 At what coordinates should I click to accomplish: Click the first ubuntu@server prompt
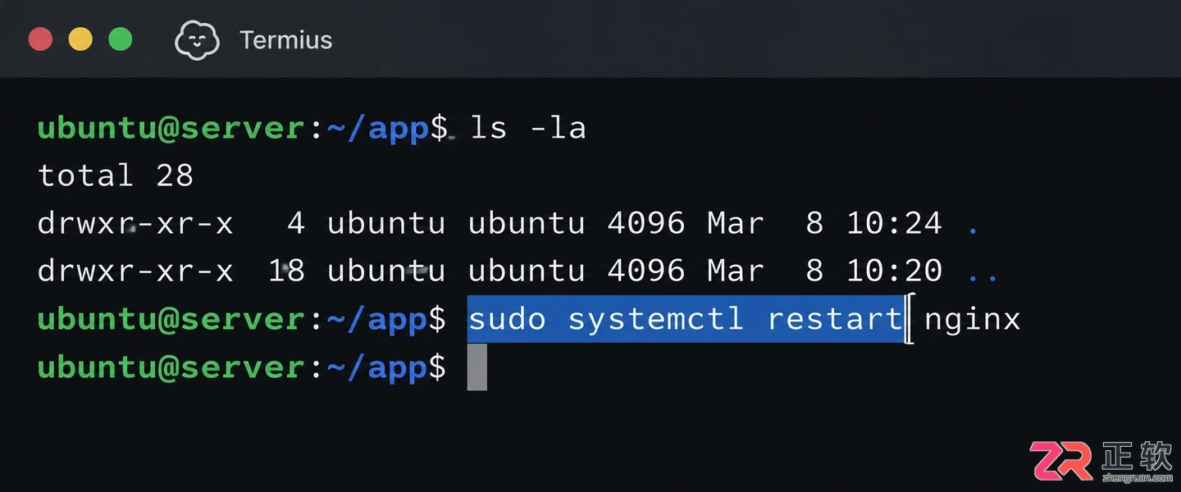(171, 129)
